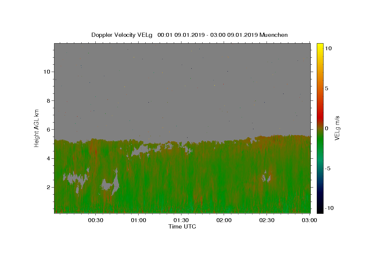The width and height of the screenshot is (384, 256).
Task: Click the height tick label 4
Action: pos(49,158)
